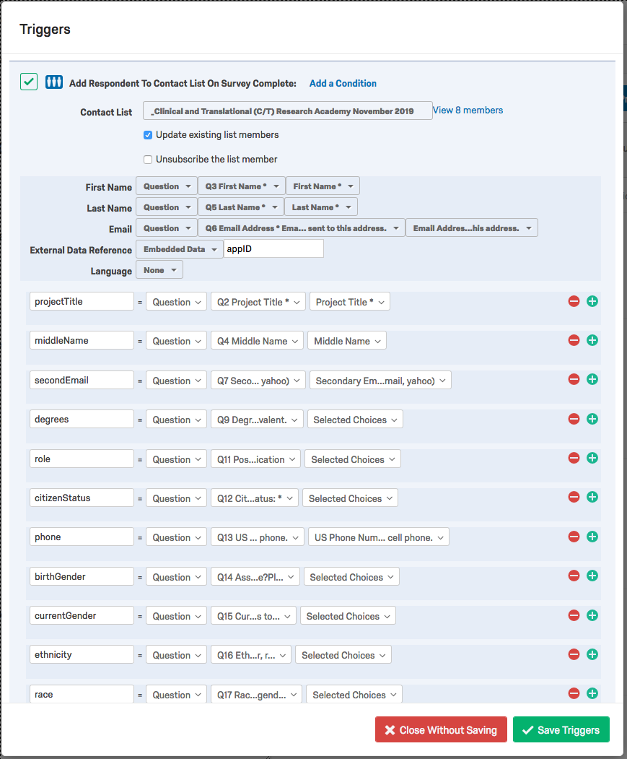Add a field after ethnicity row

click(x=592, y=654)
